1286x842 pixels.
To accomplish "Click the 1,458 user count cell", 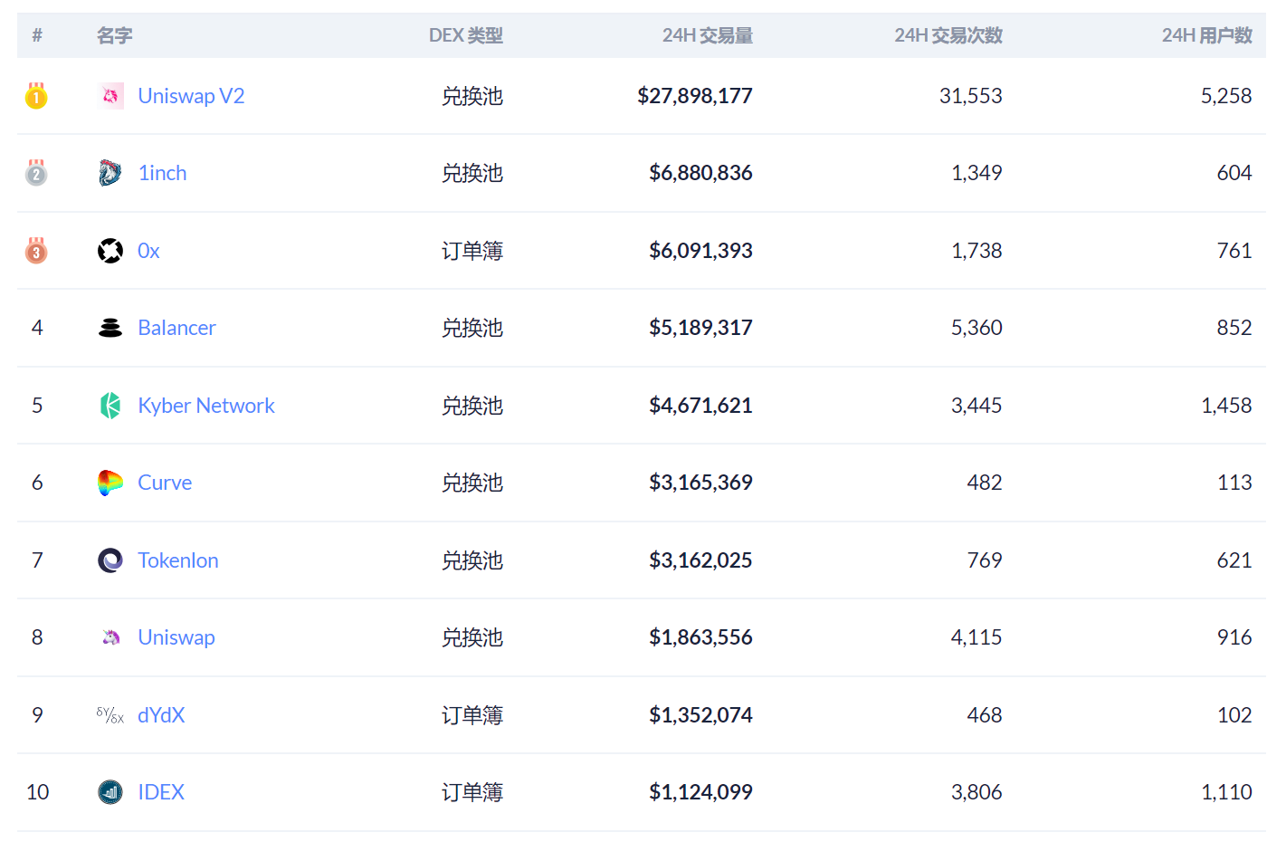I will (1226, 406).
